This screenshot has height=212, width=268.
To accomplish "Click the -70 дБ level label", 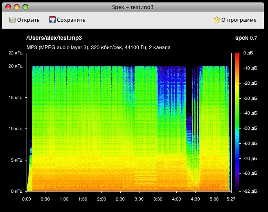I will point(250,158).
